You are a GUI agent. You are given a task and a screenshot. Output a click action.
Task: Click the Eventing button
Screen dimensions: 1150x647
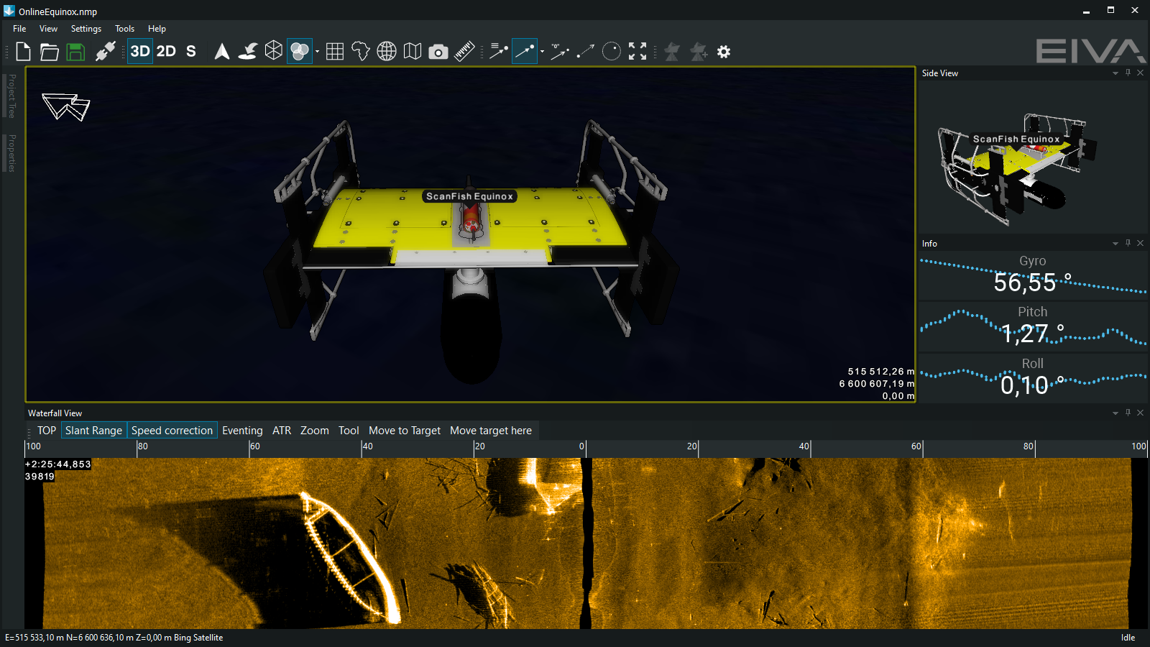(x=242, y=431)
